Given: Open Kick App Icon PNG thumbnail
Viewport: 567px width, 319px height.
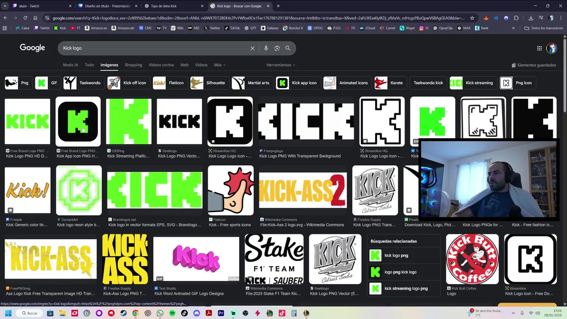Looking at the screenshot, I should (78, 121).
